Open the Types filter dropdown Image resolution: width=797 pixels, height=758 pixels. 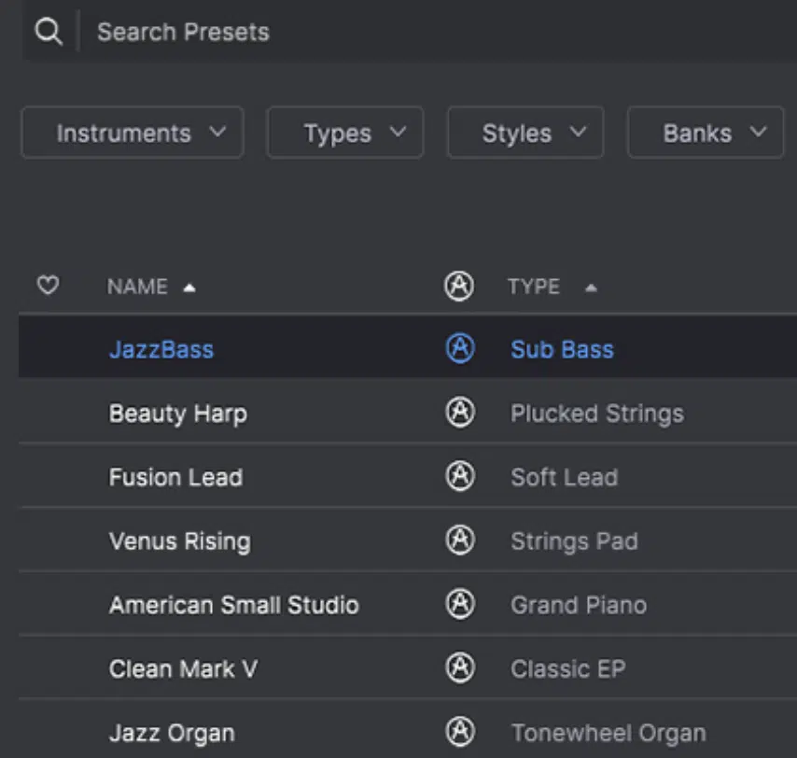tap(345, 133)
